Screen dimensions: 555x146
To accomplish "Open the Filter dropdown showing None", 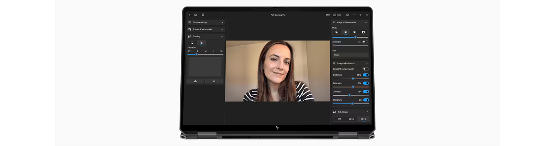I will click(x=350, y=55).
